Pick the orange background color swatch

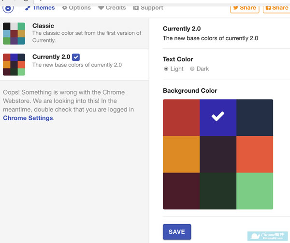pos(181,154)
